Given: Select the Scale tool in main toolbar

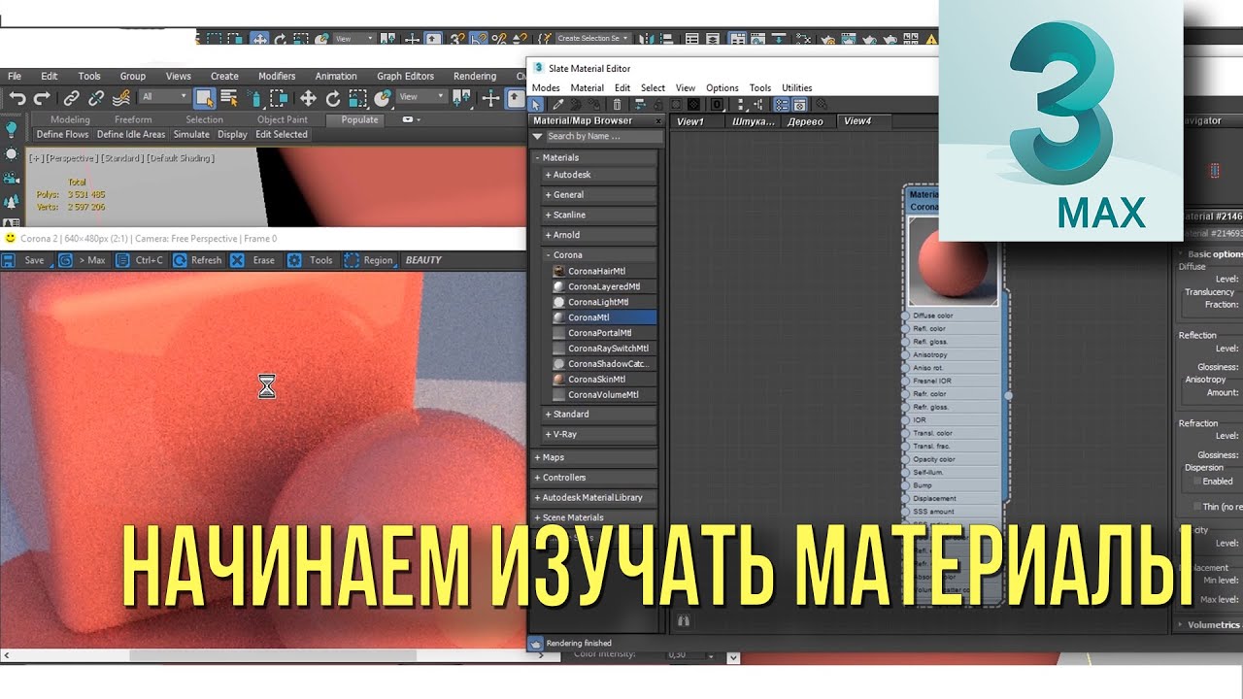Looking at the screenshot, I should click(357, 97).
